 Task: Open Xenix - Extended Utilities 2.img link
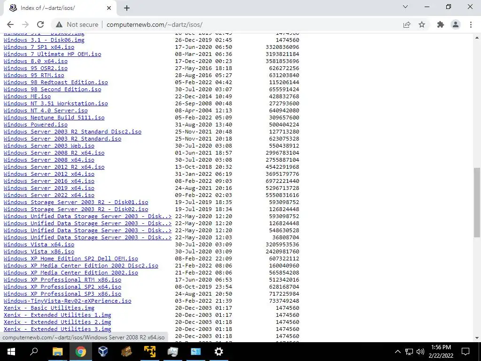point(57,322)
